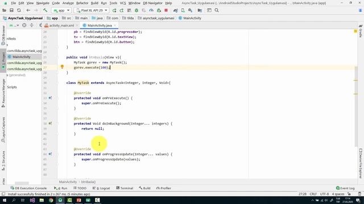Click the Search Everywhere magnifier icon

217,10
